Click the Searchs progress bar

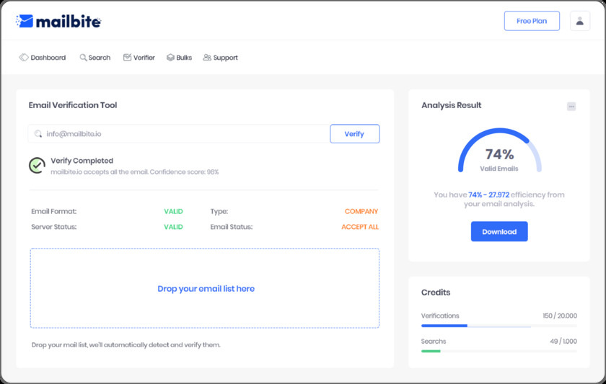click(499, 351)
